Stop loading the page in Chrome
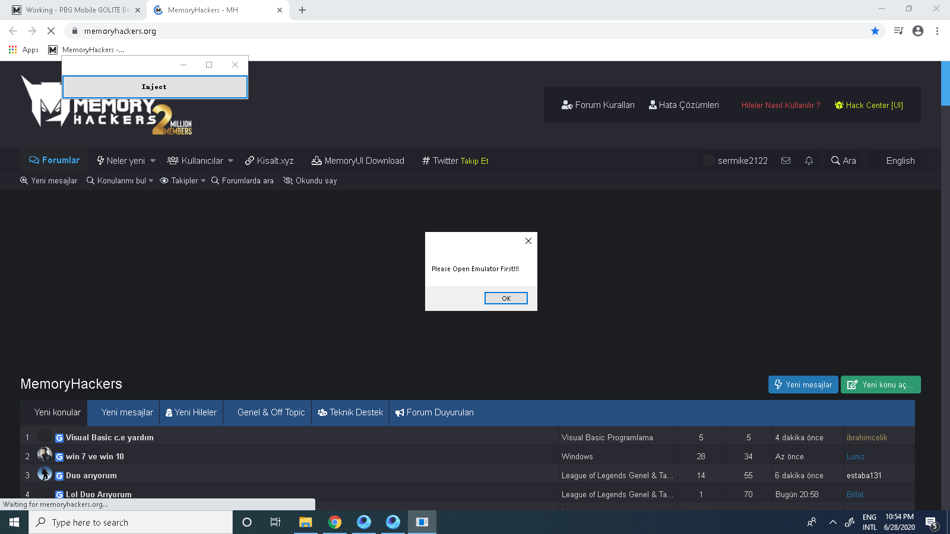Image resolution: width=950 pixels, height=534 pixels. (51, 31)
